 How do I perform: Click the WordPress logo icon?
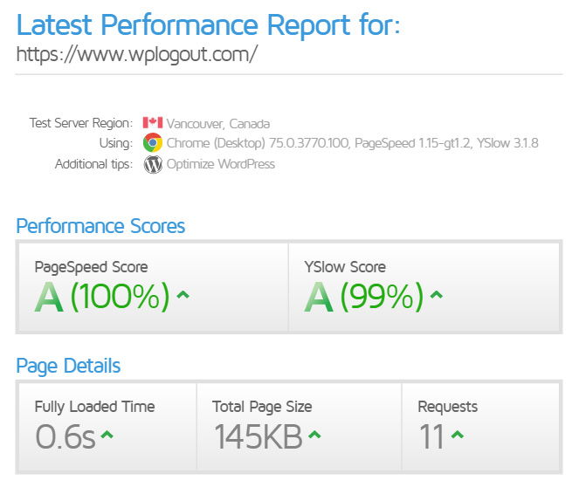coord(153,164)
